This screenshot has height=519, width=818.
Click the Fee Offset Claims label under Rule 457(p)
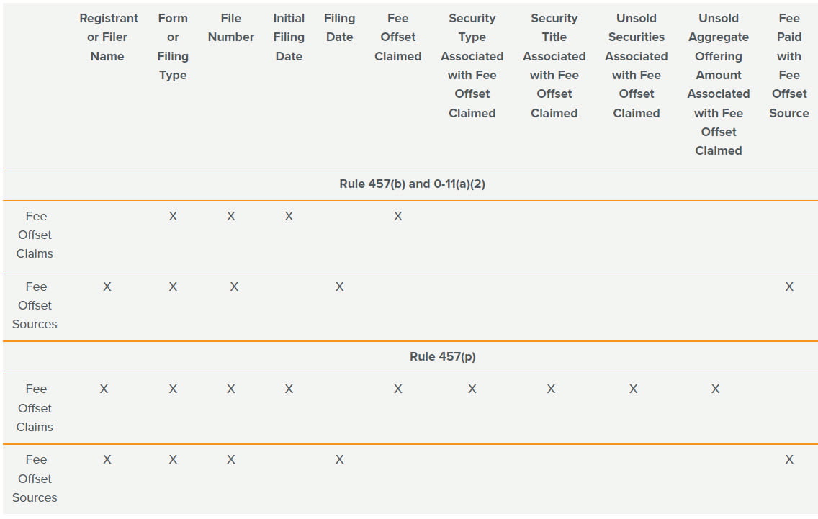point(35,408)
